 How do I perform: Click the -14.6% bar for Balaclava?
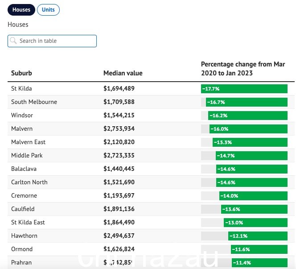tap(252, 169)
